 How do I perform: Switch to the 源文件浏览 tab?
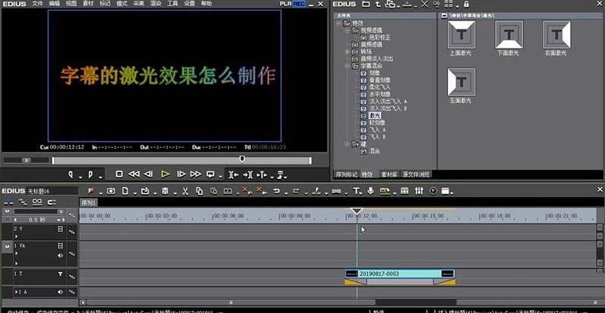pos(416,174)
